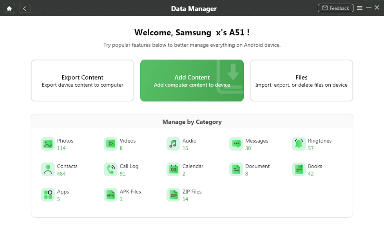Click the Document category icon
Image resolution: width=384 pixels, height=228 pixels.
236,170
